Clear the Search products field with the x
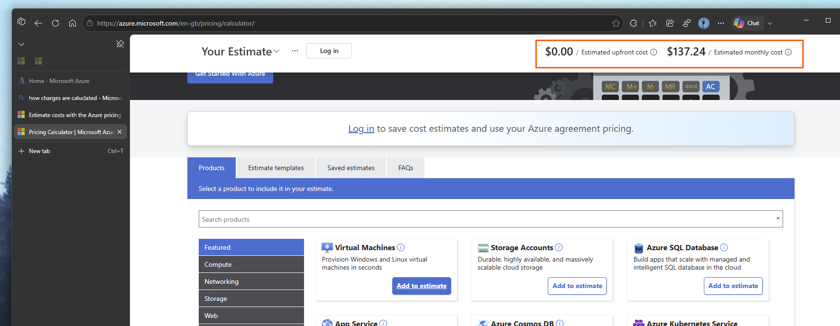The height and width of the screenshot is (326, 840). (778, 218)
